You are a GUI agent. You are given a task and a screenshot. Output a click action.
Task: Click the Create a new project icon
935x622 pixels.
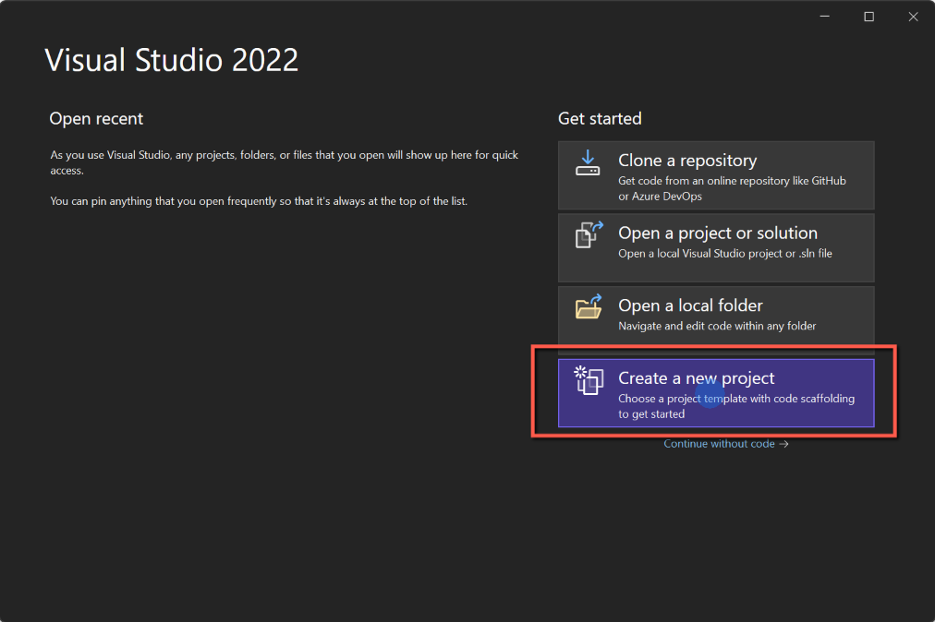589,379
